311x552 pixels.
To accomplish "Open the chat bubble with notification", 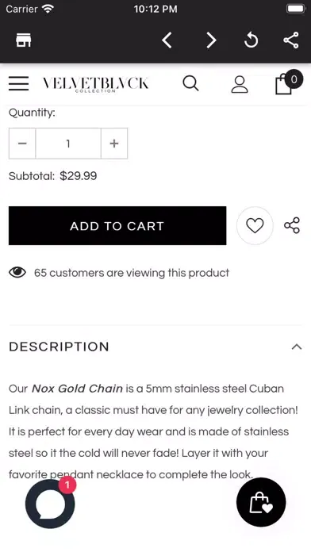I will coord(50,504).
